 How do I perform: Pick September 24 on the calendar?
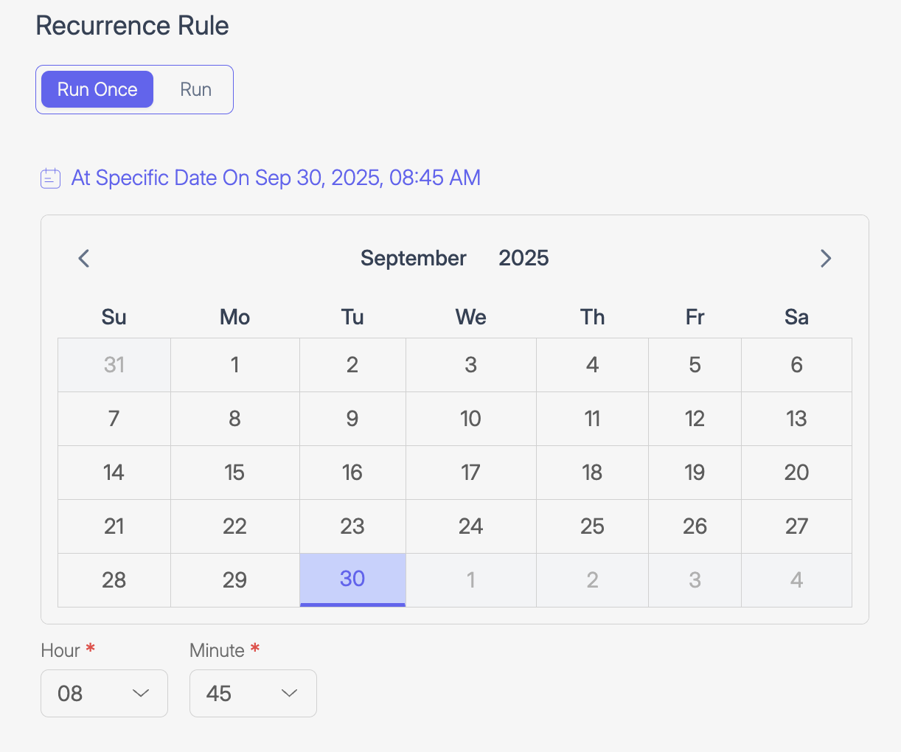[470, 526]
